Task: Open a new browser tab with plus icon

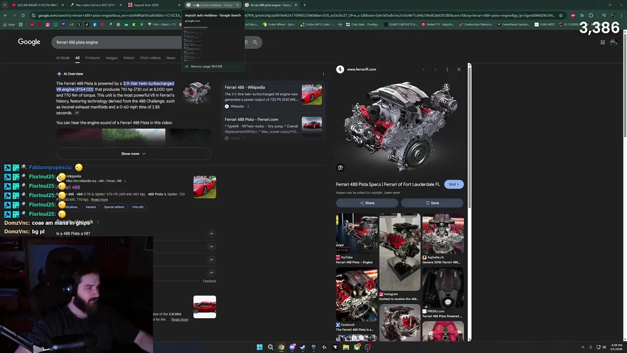Action: pos(304,5)
